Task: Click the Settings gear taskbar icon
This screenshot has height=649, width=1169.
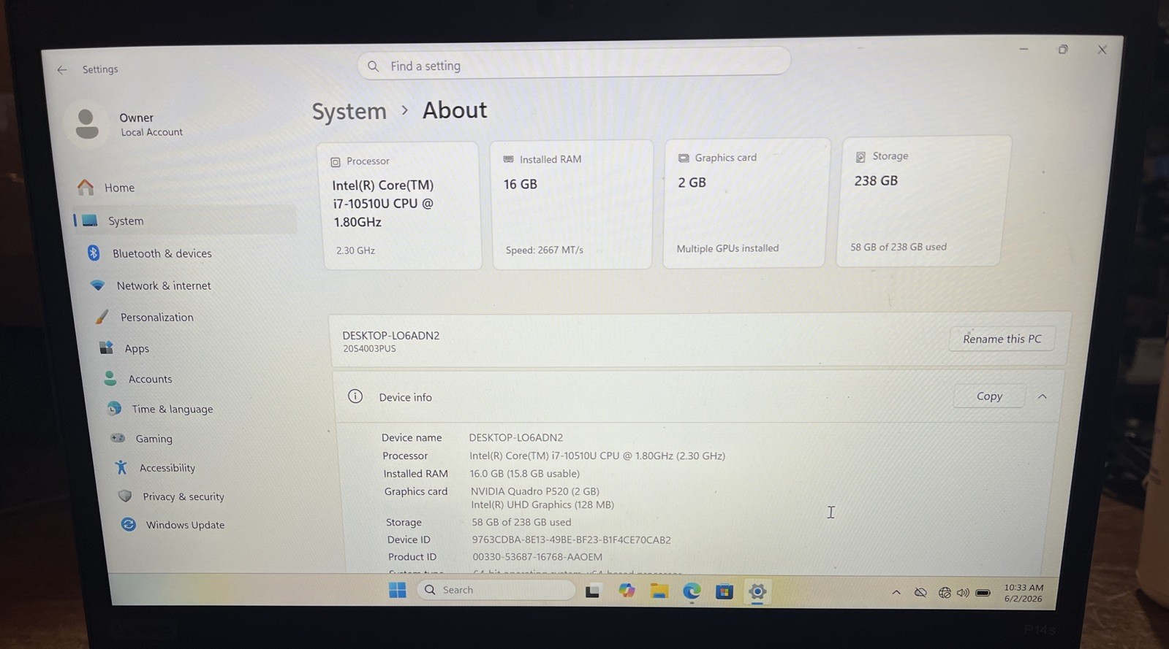Action: pos(757,591)
